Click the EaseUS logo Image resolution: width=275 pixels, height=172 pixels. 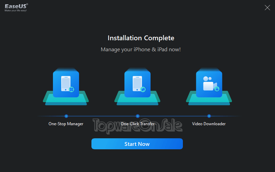pos(16,8)
